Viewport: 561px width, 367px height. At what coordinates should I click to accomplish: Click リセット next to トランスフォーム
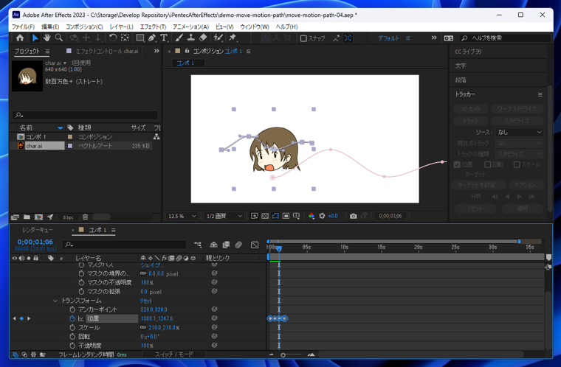146,301
